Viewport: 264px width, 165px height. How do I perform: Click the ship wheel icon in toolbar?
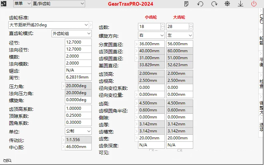(x=227, y=4)
